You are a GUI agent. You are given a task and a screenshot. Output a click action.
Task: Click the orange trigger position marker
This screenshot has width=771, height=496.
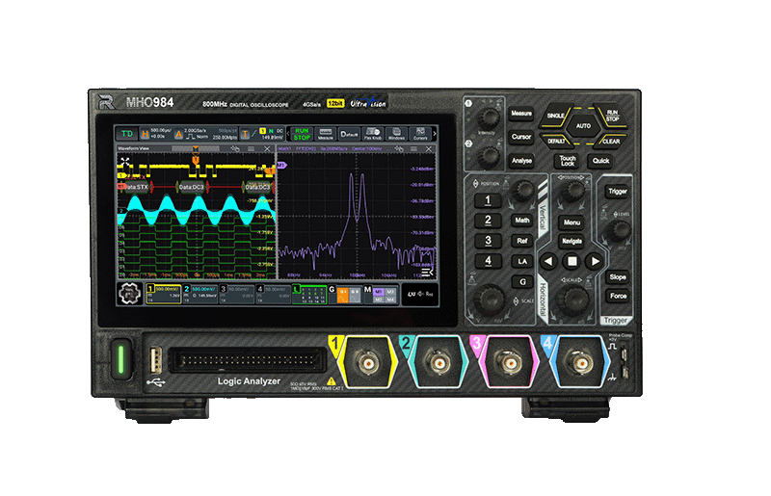point(196,160)
